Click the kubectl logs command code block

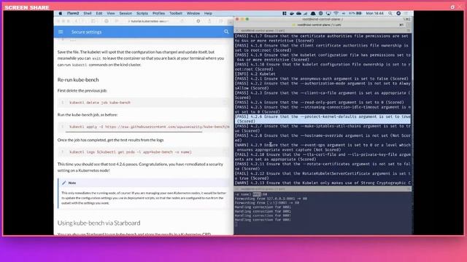point(144,152)
